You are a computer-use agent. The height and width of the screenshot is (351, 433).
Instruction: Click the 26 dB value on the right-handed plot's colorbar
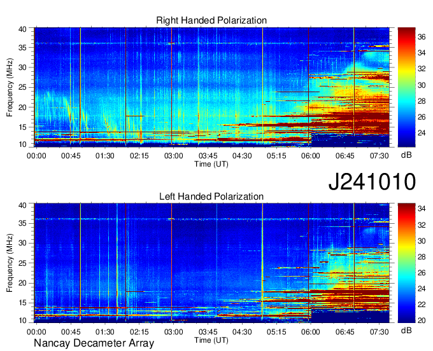click(422, 117)
